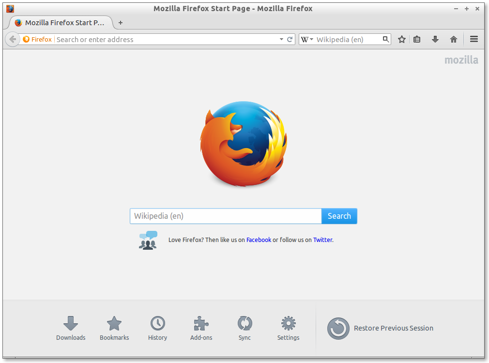Maximize the Firefox window
The height and width of the screenshot is (363, 489).
tap(467, 9)
